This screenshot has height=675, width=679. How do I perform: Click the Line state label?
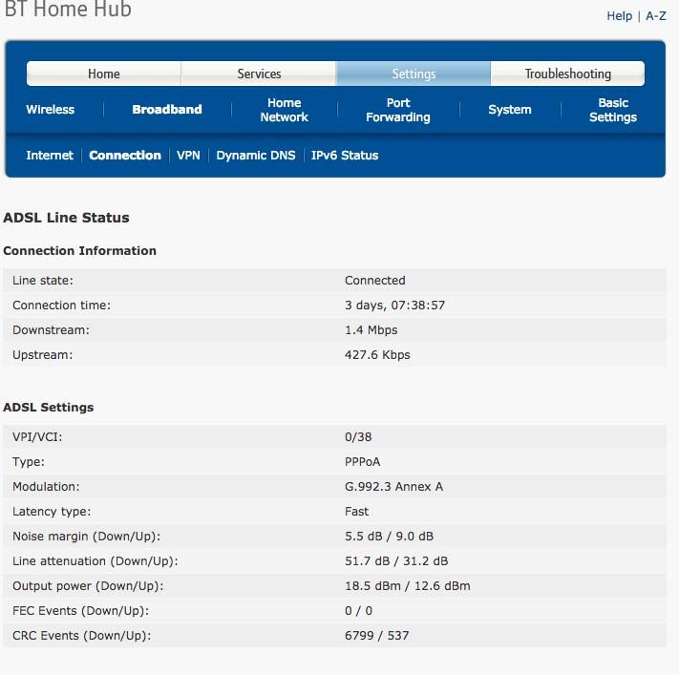43,281
